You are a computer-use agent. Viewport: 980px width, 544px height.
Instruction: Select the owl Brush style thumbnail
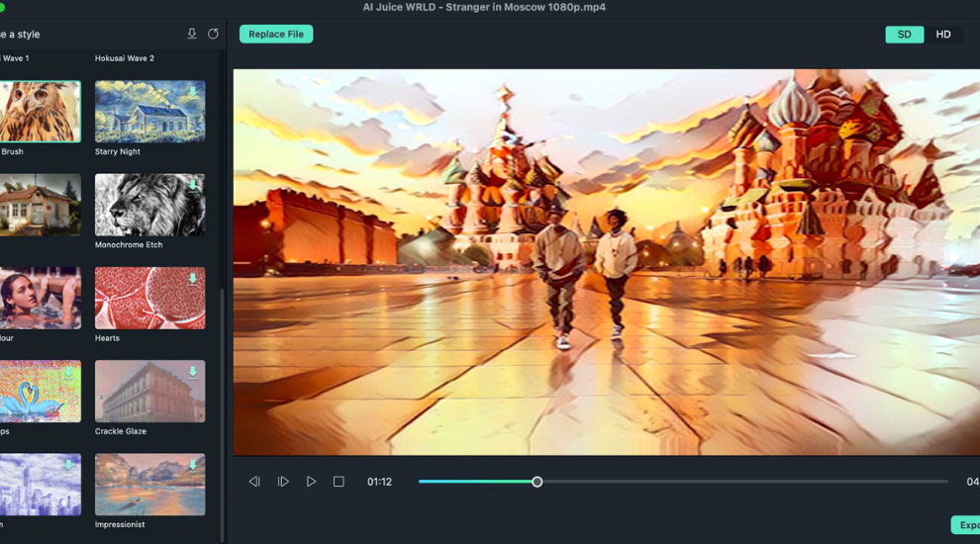click(x=40, y=111)
